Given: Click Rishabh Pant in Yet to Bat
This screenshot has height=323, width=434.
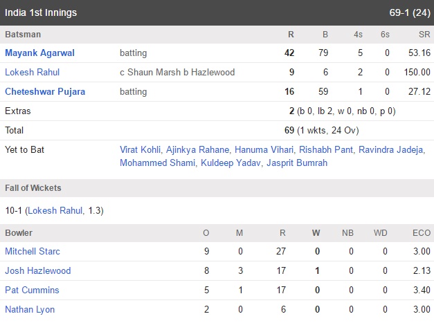Looking at the screenshot, I should point(326,149).
